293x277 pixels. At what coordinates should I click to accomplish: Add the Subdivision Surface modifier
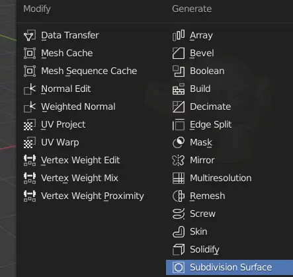click(x=230, y=267)
